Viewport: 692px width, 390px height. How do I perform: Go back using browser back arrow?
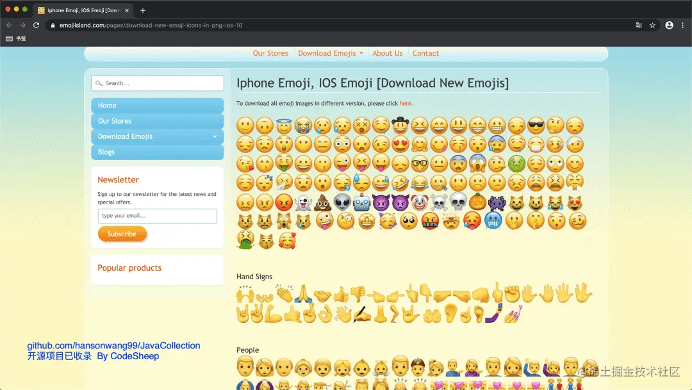tap(9, 25)
